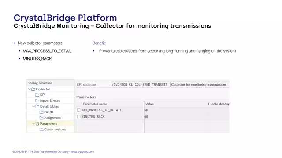Click the KPI folder icon
Viewport: 282px width, 158px height.
(37, 95)
